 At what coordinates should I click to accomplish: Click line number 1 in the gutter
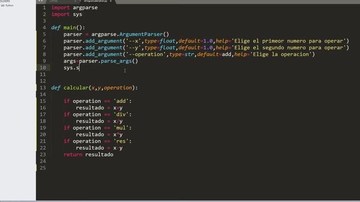(44, 7)
